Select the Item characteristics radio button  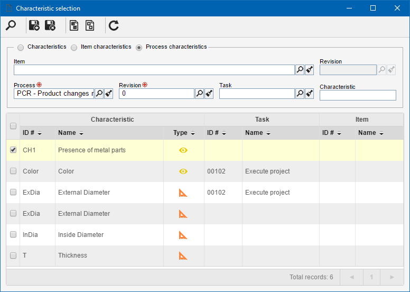tap(74, 48)
